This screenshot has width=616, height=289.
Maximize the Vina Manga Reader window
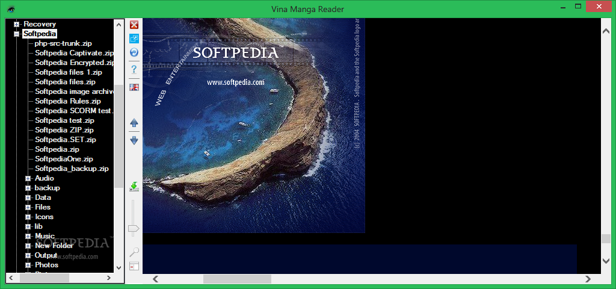click(x=578, y=6)
